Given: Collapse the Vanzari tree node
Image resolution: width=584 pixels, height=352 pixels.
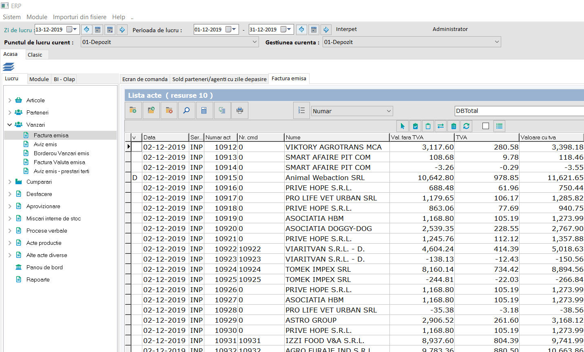Looking at the screenshot, I should point(10,125).
